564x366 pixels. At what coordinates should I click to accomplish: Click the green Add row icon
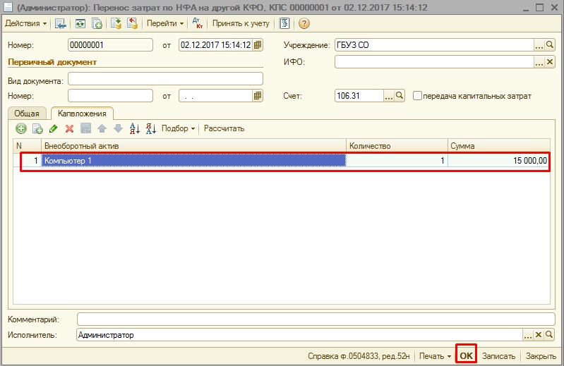[21, 128]
